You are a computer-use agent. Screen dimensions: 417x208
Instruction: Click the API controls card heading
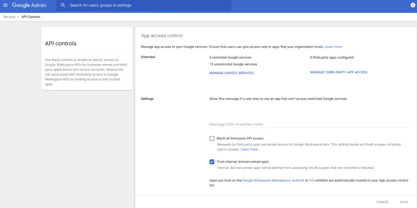[x=61, y=43]
